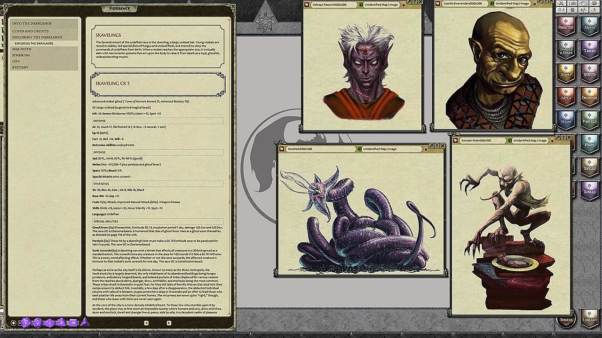The height and width of the screenshot is (338, 602).
Task: Open the Spells sidebar panel
Action: coord(589,190)
